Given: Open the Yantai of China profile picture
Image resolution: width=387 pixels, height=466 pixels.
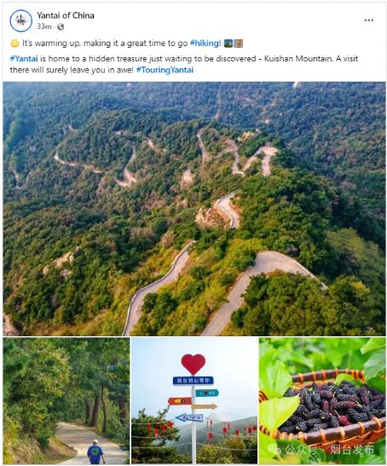Looking at the screenshot, I should pyautogui.click(x=20, y=20).
